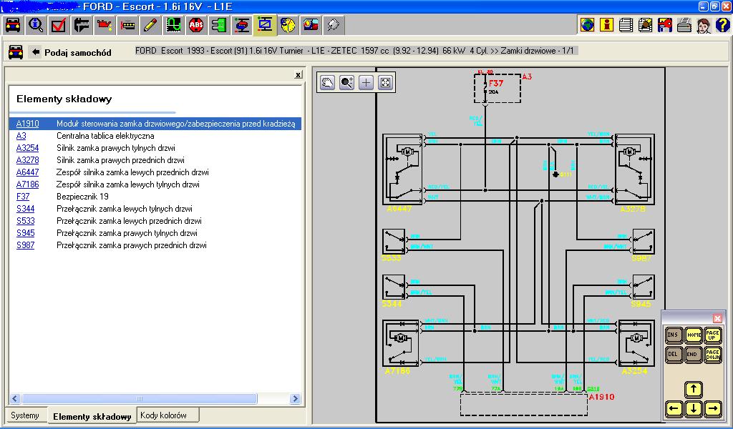
Task: Click the oscilloscope waveform icon
Action: (x=173, y=25)
